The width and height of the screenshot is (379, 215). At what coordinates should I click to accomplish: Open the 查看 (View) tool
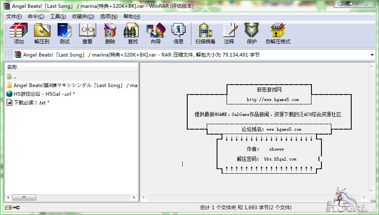(87, 33)
